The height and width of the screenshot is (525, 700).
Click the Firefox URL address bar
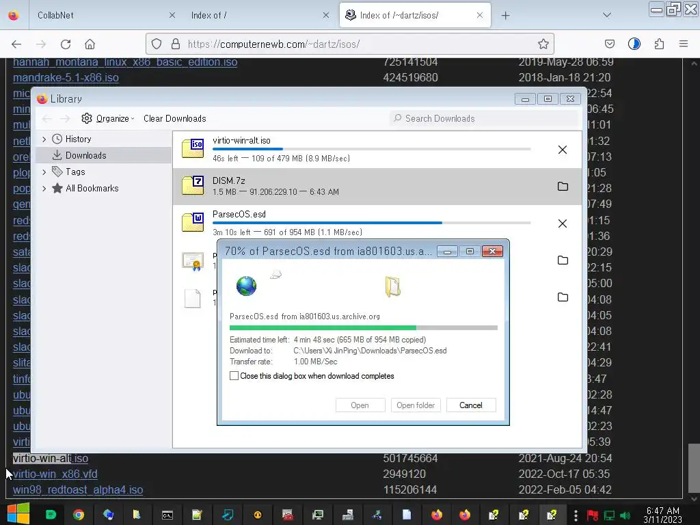click(x=349, y=44)
